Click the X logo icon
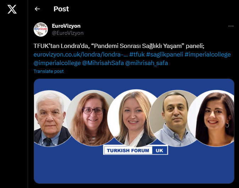This screenshot has height=188, width=239. pos(12,9)
